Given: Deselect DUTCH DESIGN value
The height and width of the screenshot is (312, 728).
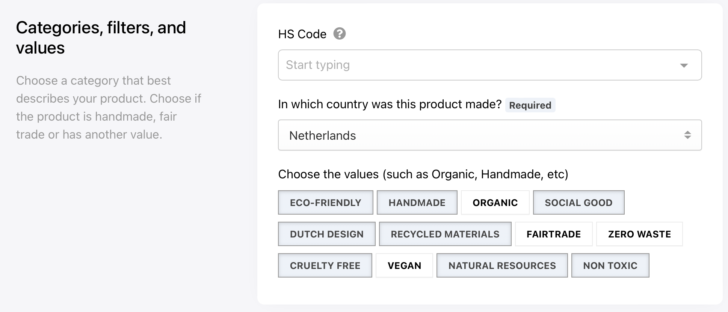Looking at the screenshot, I should 327,234.
